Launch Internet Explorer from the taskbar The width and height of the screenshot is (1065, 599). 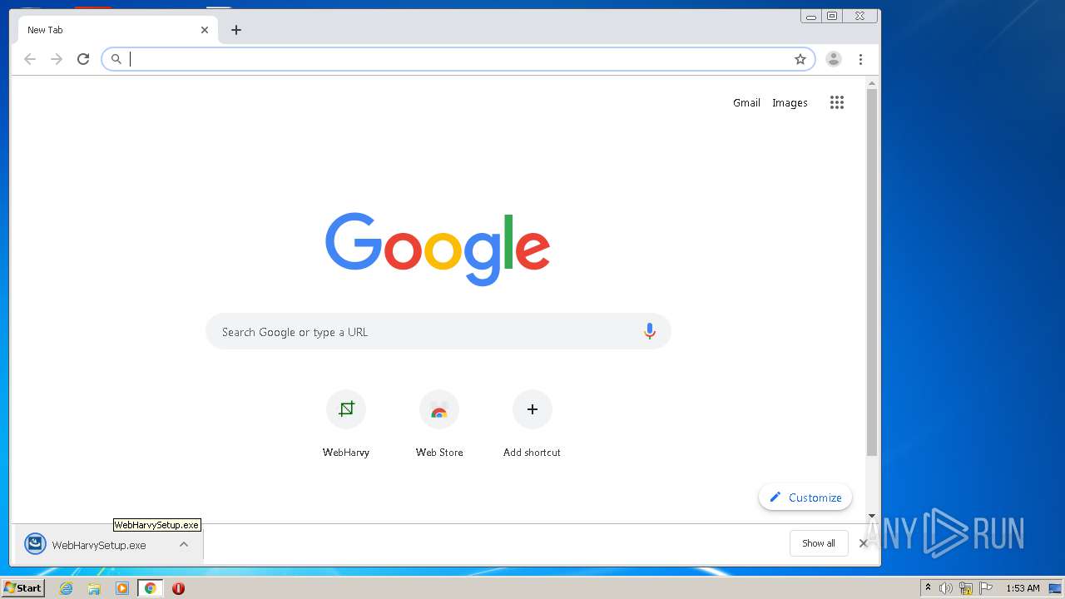[x=67, y=588]
